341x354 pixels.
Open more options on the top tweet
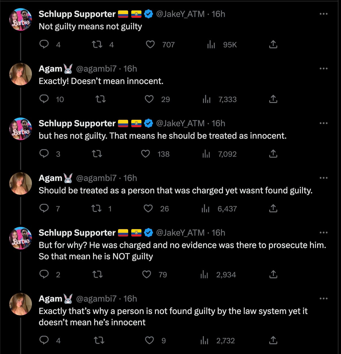[x=323, y=14]
